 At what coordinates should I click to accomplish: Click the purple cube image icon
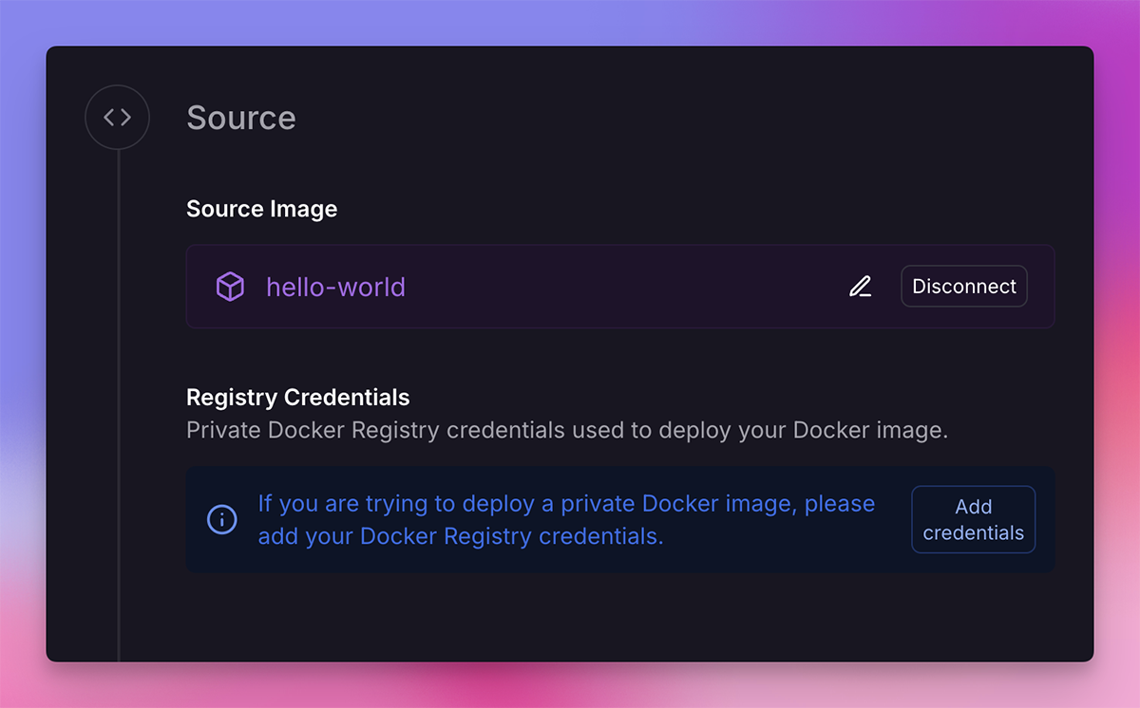point(230,287)
